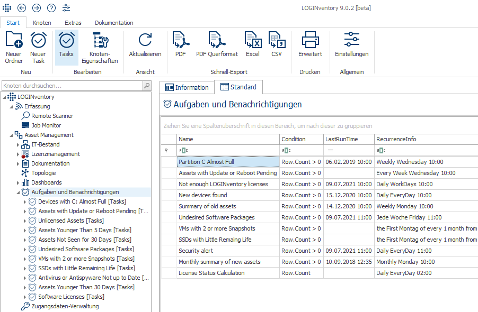The height and width of the screenshot is (312, 478).
Task: Open the Dokumentation ribbon tab
Action: pyautogui.click(x=114, y=23)
